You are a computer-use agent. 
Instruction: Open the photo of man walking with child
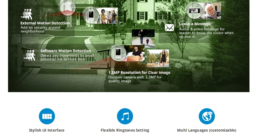point(143,38)
